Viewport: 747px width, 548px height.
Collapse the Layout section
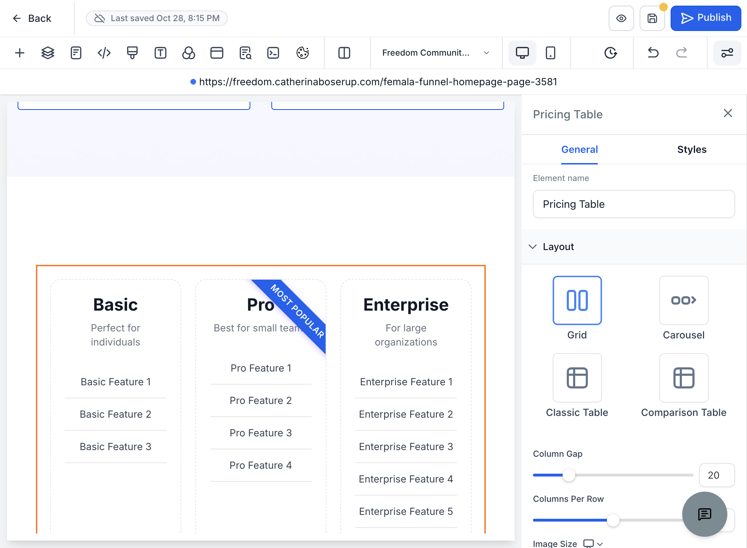point(634,247)
